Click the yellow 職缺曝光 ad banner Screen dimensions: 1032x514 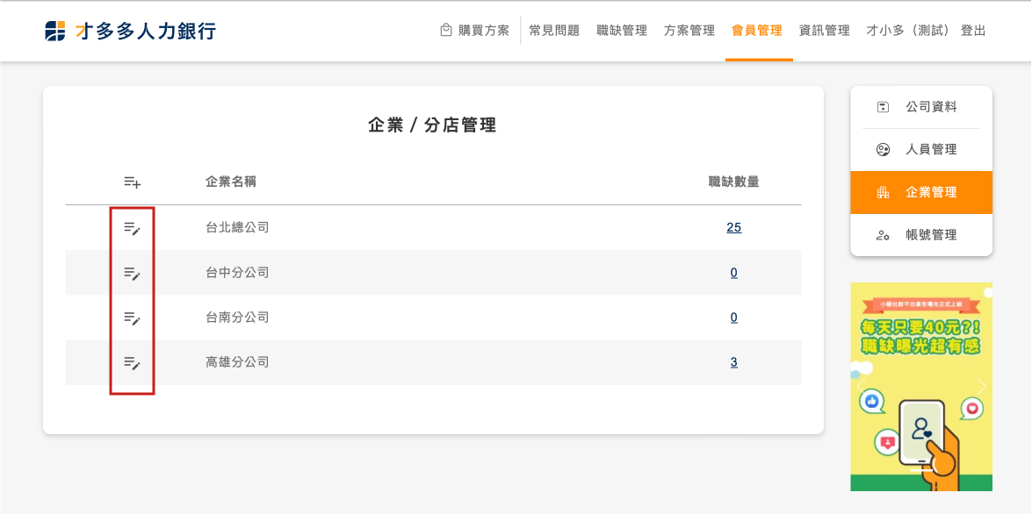click(921, 386)
